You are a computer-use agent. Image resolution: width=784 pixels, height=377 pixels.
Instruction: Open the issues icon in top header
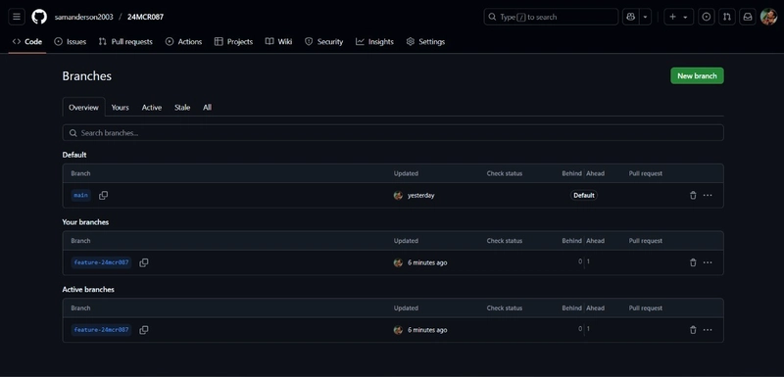706,17
